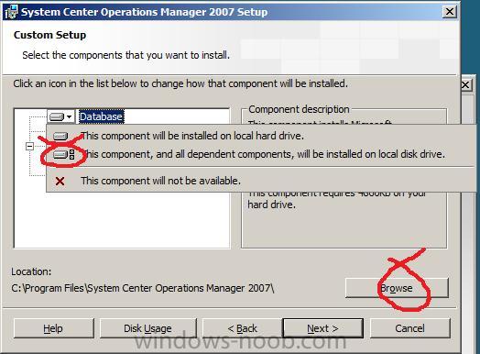Cancel the Operations Manager setup

(409, 328)
